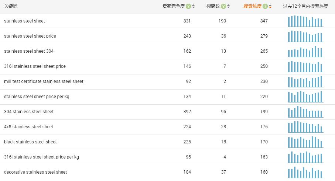Image resolution: width=335 pixels, height=181 pixels.
Task: Click the 关键词 column header
Action: click(11, 6)
